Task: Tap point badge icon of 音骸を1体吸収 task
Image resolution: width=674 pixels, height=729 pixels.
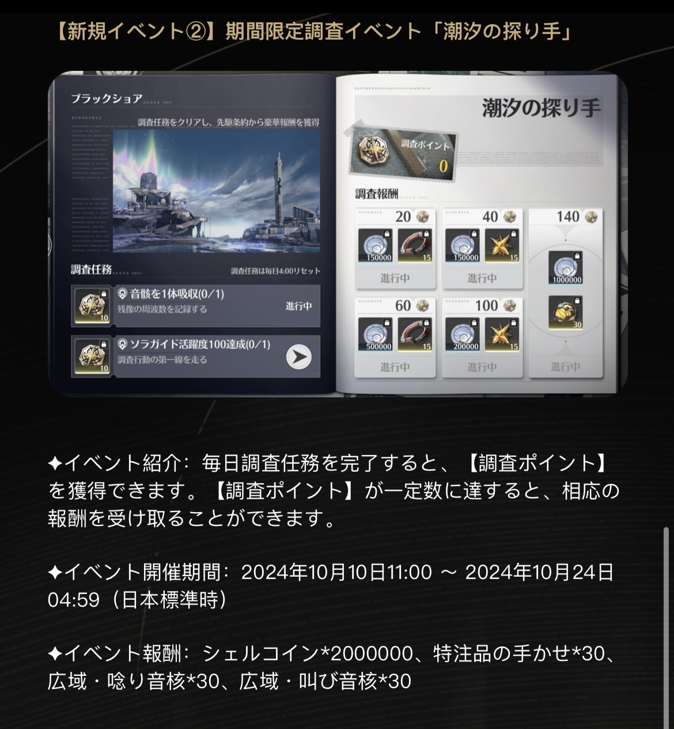Action: point(93,306)
